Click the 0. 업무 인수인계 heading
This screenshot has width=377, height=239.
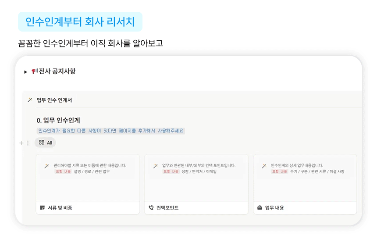click(x=58, y=120)
